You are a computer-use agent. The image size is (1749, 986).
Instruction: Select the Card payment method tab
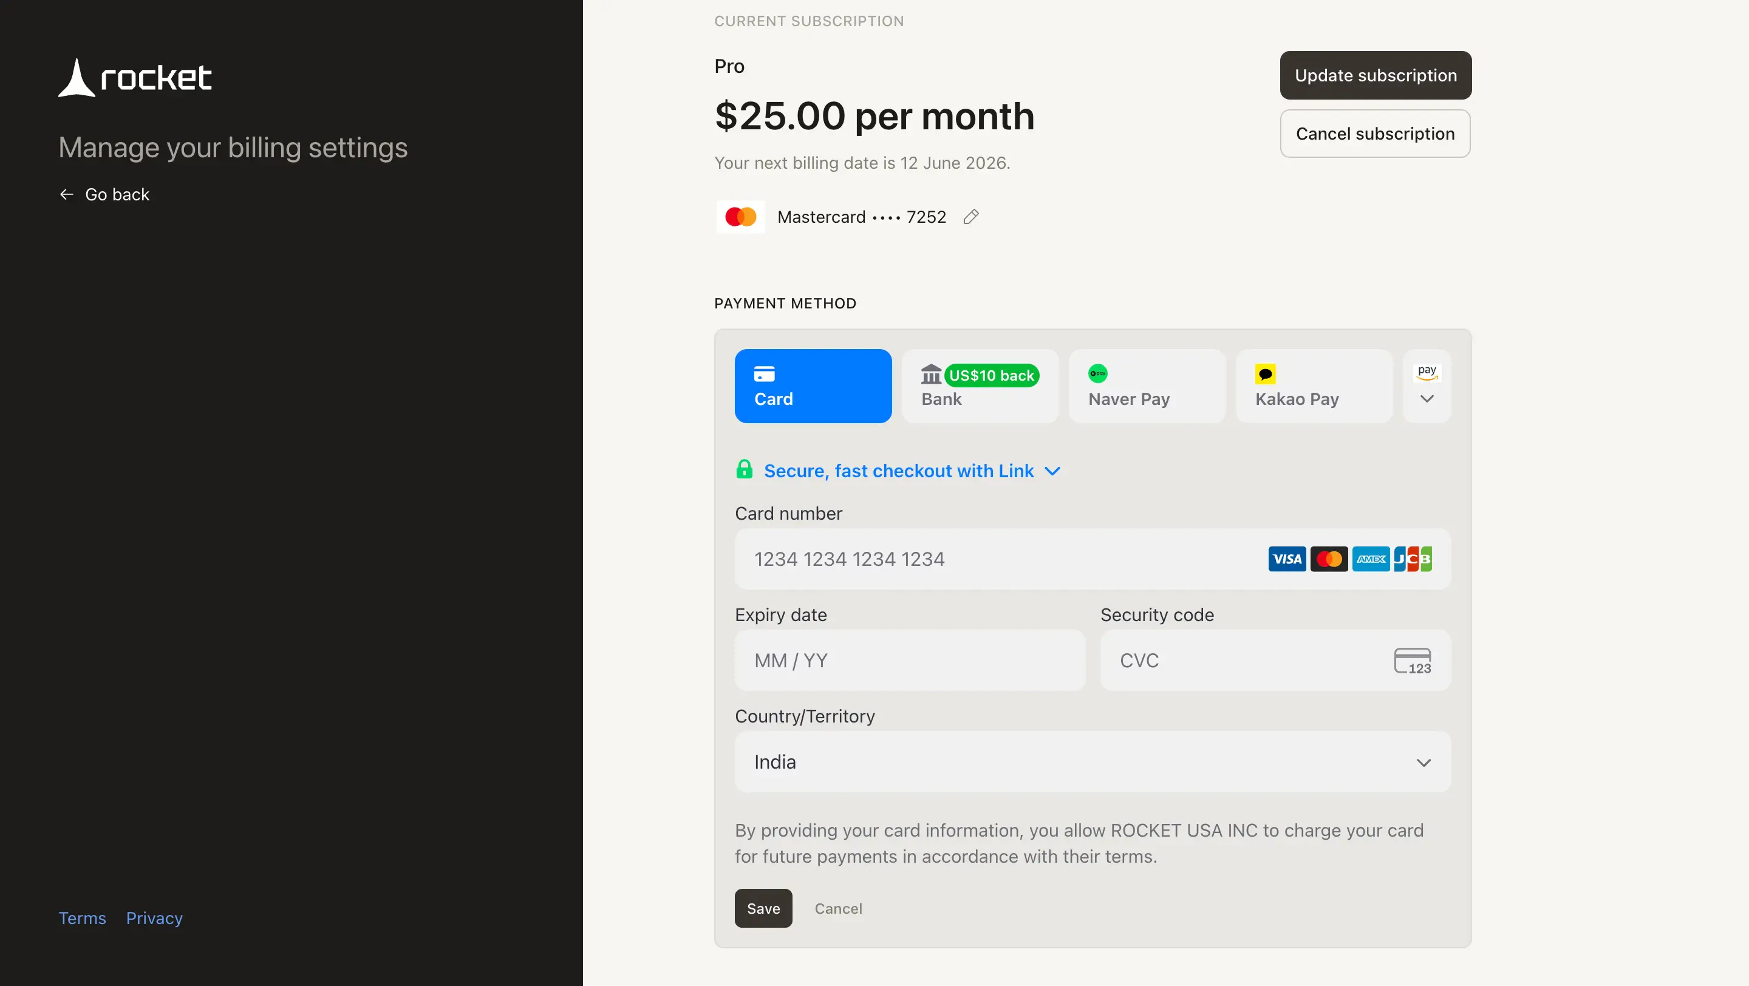[x=813, y=386]
